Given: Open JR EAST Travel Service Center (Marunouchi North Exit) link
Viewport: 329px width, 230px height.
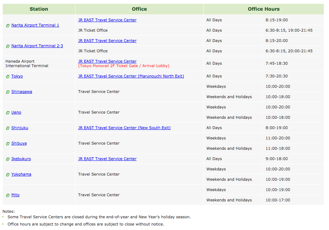Looking at the screenshot, I should click(131, 76).
